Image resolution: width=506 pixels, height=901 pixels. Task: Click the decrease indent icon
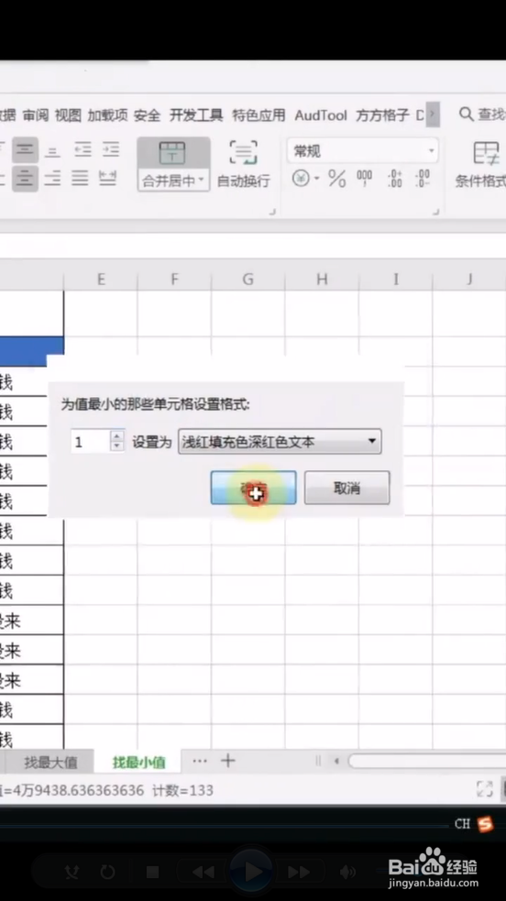[x=82, y=150]
